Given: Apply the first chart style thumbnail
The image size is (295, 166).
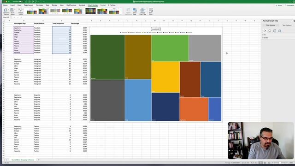Looking at the screenshot, I should [32, 11].
